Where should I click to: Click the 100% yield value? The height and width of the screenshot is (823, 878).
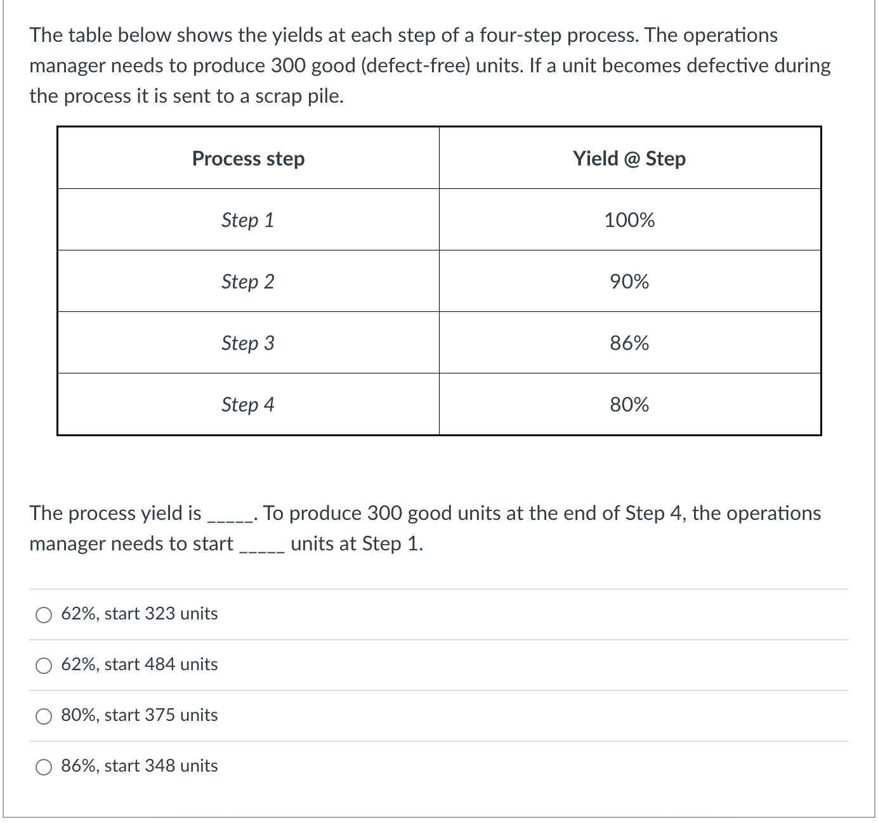coord(629,220)
